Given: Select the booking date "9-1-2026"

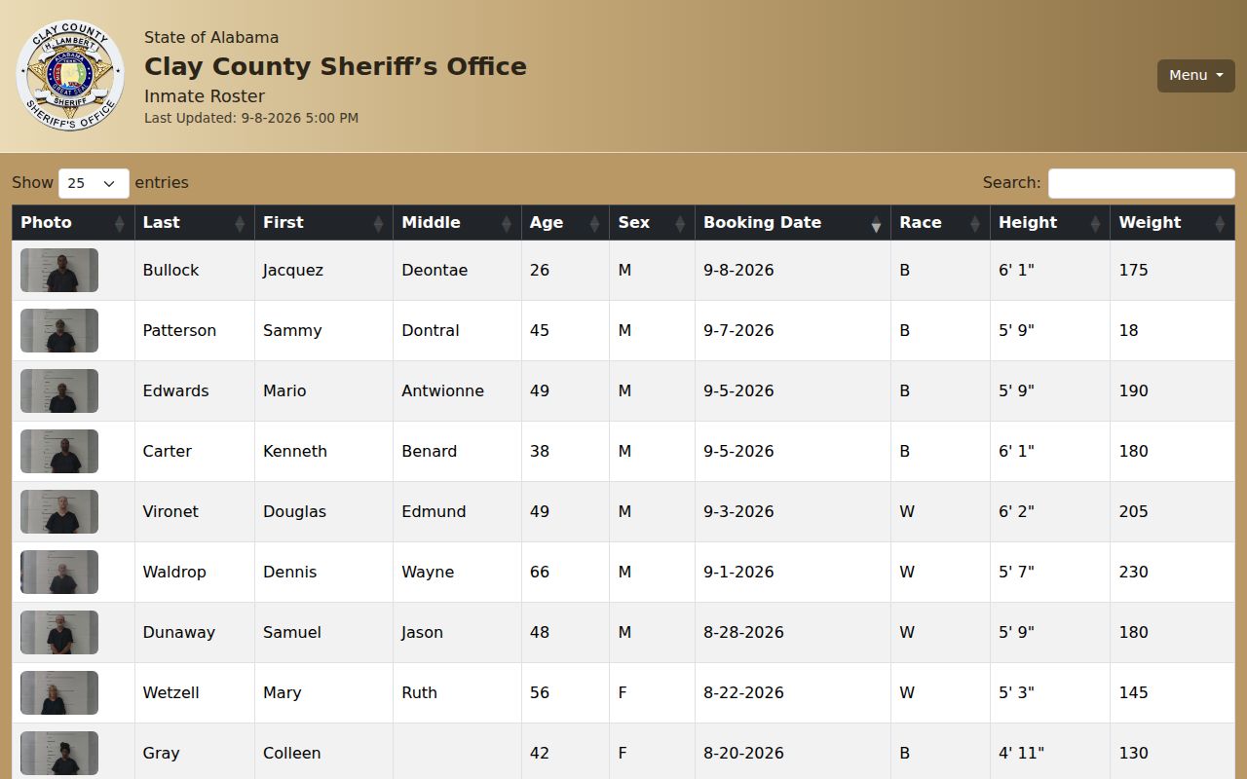Looking at the screenshot, I should (x=738, y=573).
